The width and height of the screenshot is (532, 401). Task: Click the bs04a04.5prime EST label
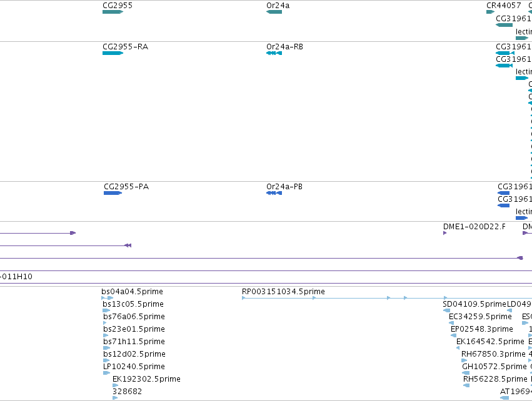132,292
